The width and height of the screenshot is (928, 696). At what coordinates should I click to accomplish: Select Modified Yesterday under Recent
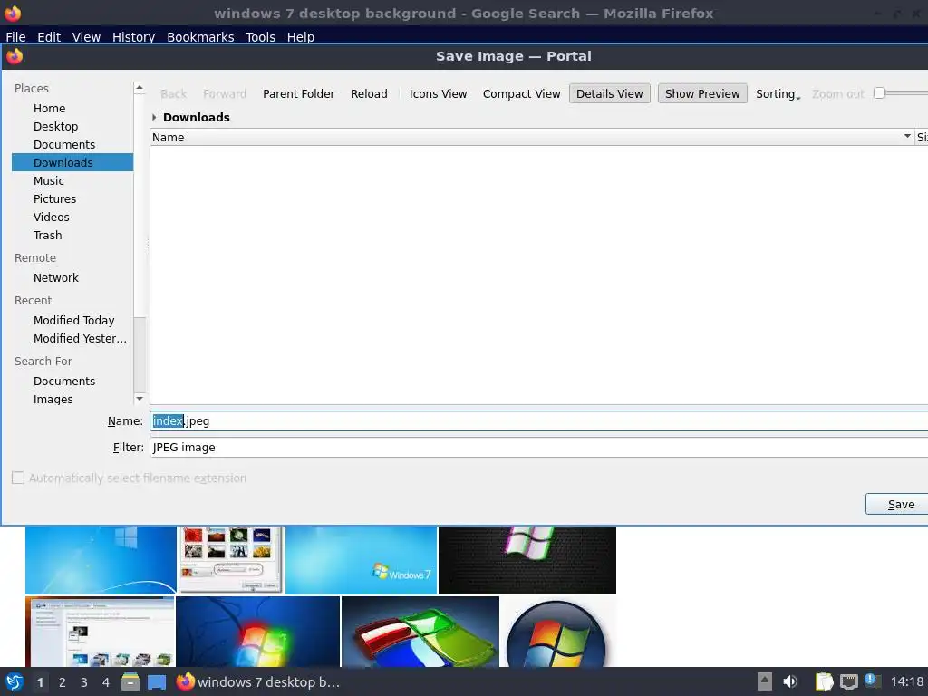click(72, 339)
